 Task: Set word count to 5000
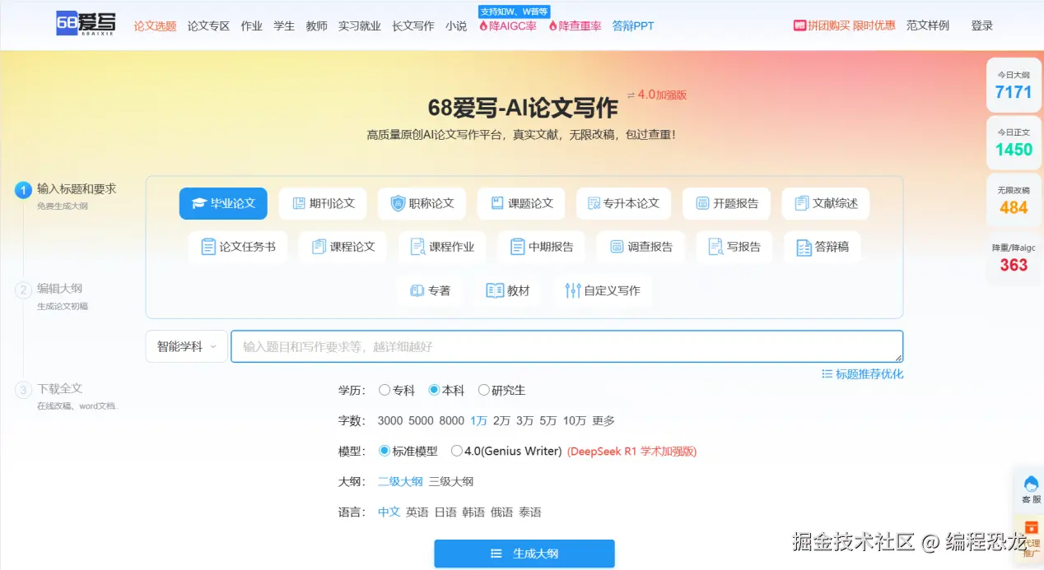click(x=421, y=421)
